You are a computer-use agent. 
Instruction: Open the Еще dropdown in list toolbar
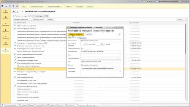click(x=179, y=20)
